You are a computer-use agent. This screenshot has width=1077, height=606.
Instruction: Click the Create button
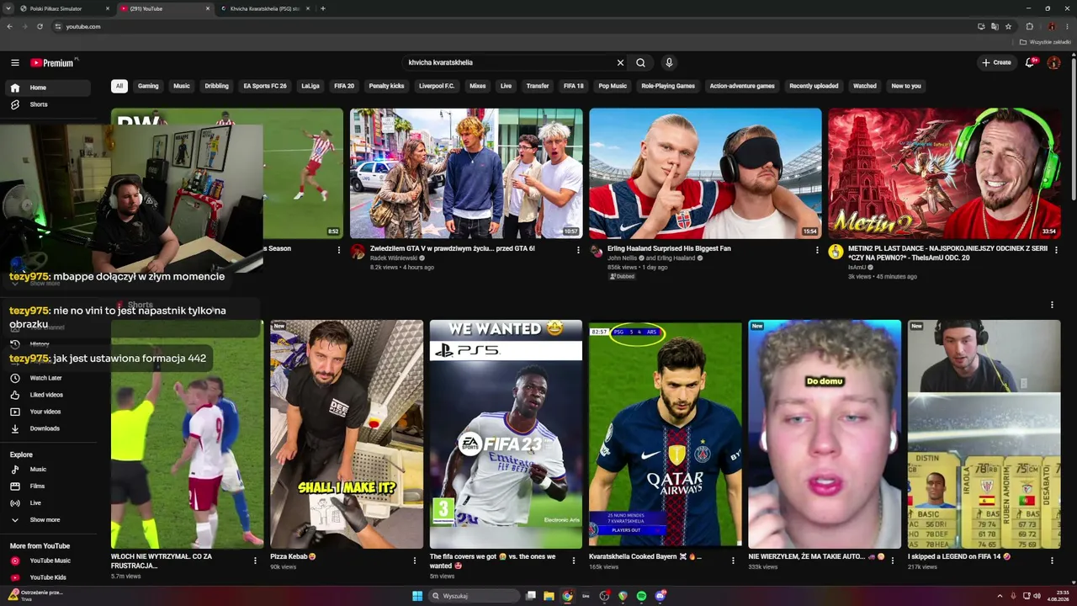(996, 62)
